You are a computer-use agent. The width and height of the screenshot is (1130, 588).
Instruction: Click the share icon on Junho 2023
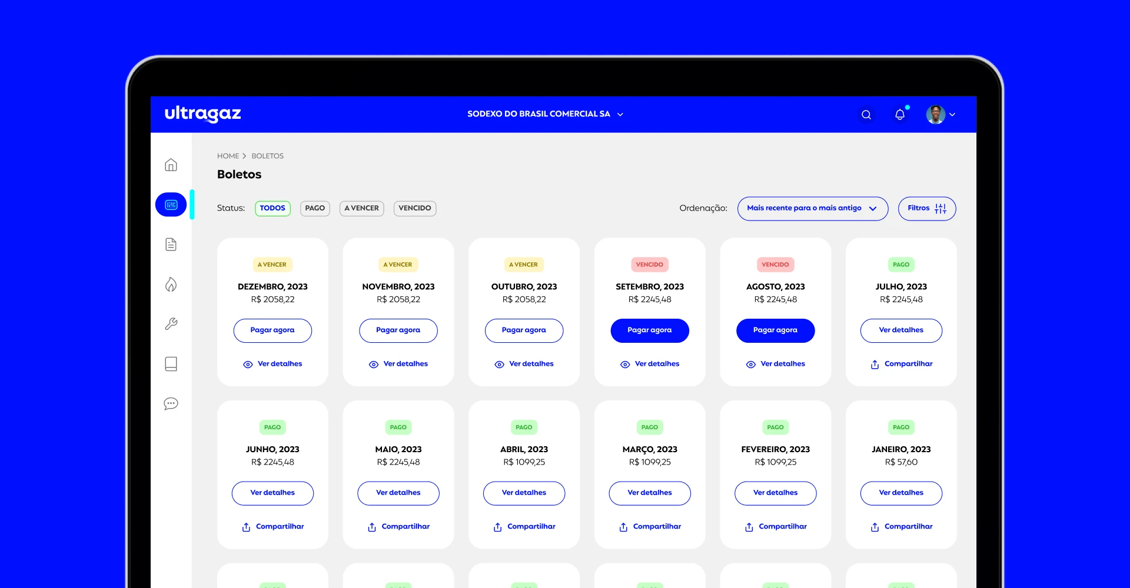pyautogui.click(x=246, y=527)
